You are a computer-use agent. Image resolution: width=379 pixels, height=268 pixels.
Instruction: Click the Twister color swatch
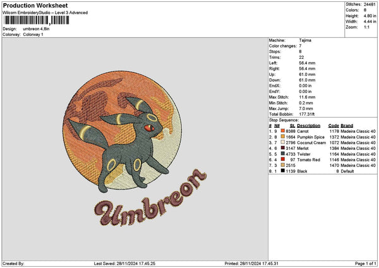tap(282, 154)
